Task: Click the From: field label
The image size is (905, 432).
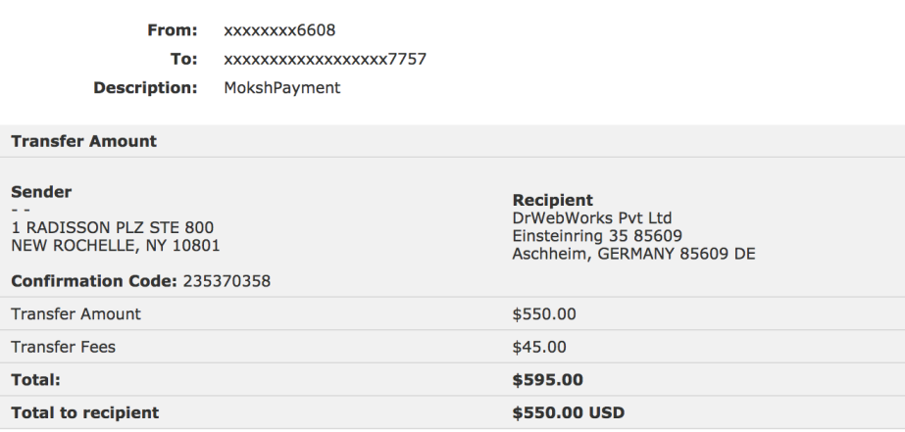Action: click(173, 30)
